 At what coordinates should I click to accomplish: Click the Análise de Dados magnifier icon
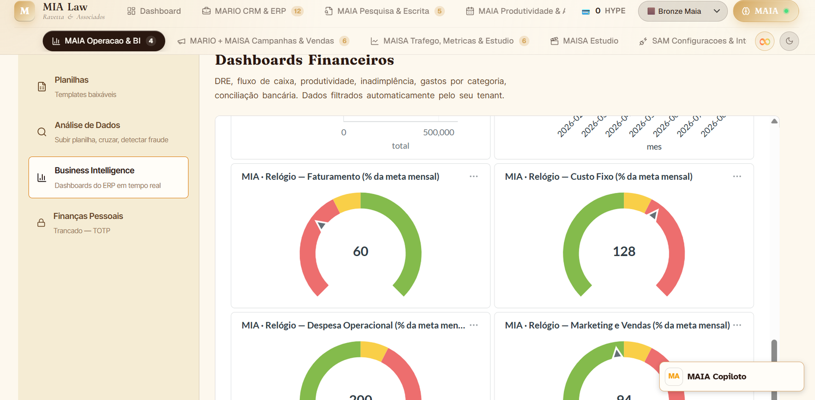pyautogui.click(x=42, y=132)
